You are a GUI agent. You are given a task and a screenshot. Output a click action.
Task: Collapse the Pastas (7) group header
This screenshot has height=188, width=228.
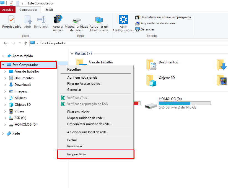72,53
